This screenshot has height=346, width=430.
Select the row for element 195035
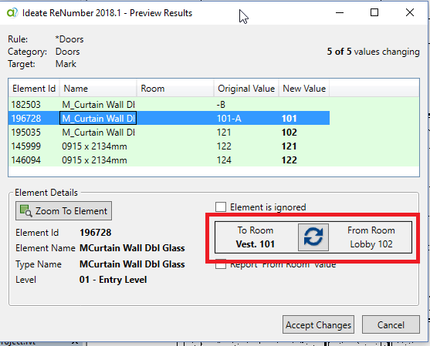(214, 133)
